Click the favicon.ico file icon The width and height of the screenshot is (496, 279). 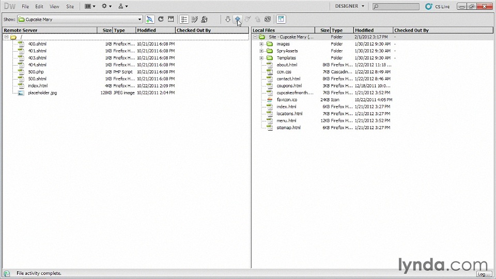point(270,100)
